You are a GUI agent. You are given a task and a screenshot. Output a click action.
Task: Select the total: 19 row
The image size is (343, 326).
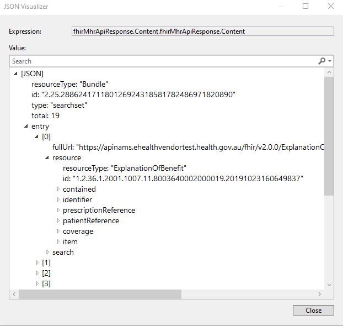[x=45, y=116]
